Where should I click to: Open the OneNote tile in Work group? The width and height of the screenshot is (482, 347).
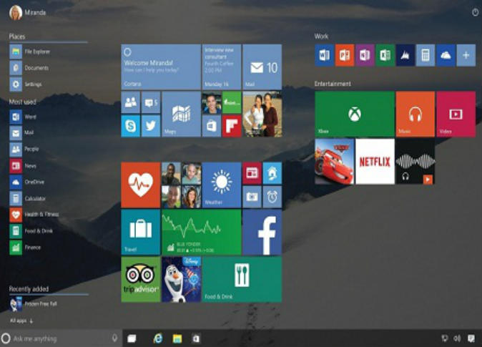click(365, 55)
